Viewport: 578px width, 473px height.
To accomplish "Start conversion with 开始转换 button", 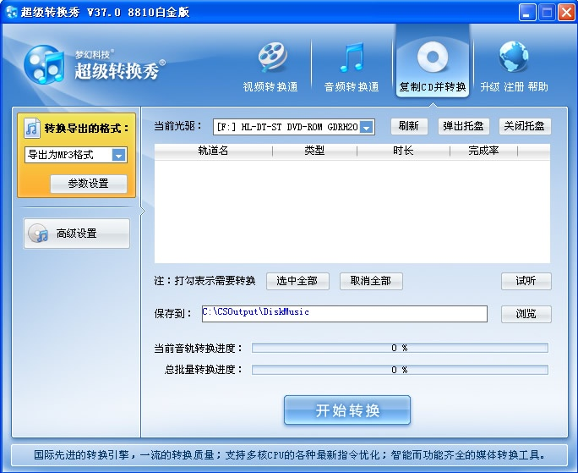I will click(346, 410).
